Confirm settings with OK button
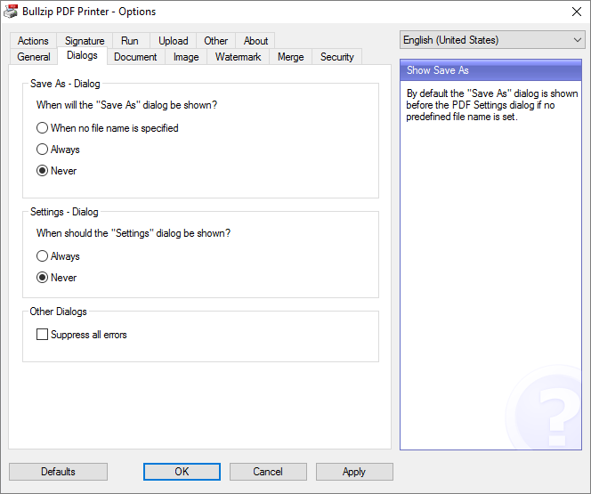This screenshot has width=591, height=494. (182, 472)
